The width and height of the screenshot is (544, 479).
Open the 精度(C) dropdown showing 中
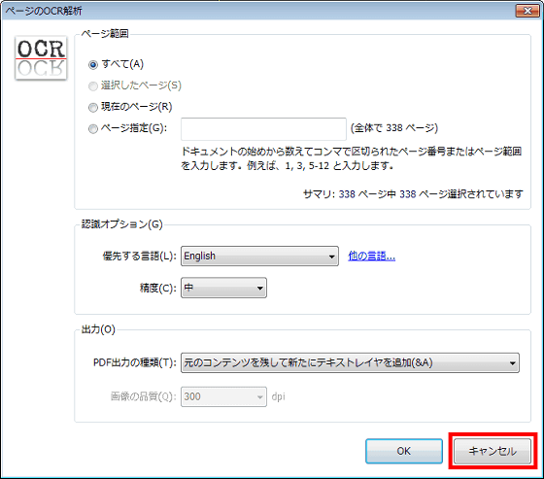click(x=223, y=288)
